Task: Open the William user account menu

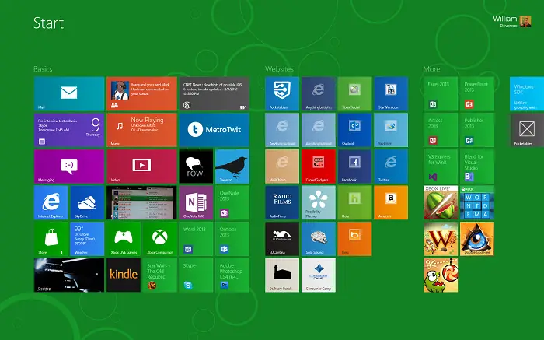Action: [511, 21]
